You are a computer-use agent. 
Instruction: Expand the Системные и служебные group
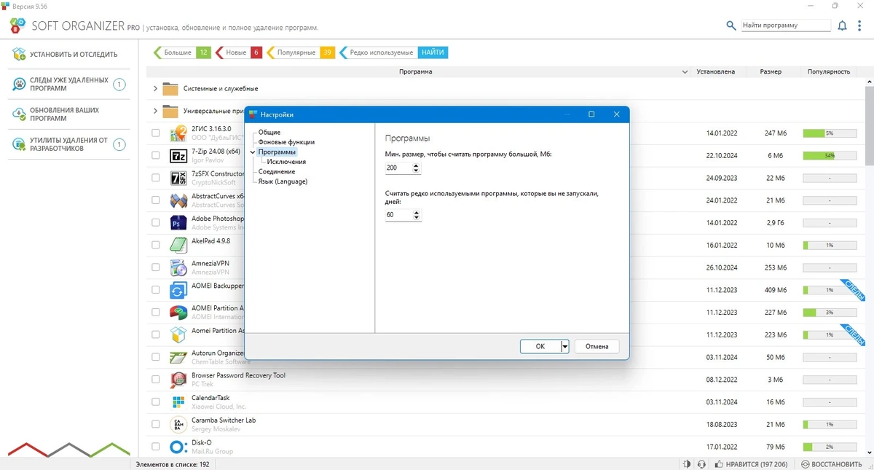click(x=155, y=89)
